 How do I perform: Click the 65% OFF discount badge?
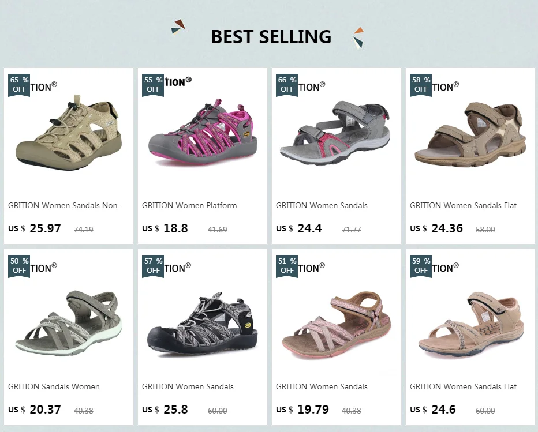[x=19, y=84]
